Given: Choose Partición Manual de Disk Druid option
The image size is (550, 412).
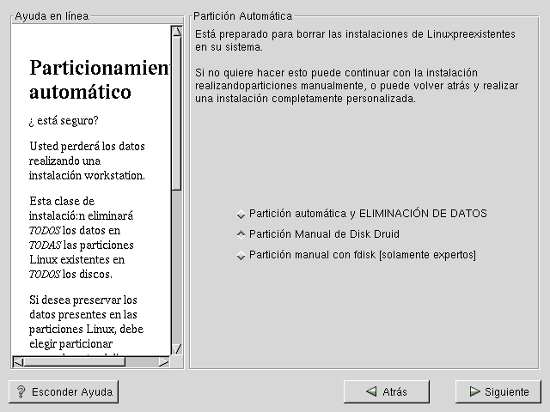Looking at the screenshot, I should point(241,233).
